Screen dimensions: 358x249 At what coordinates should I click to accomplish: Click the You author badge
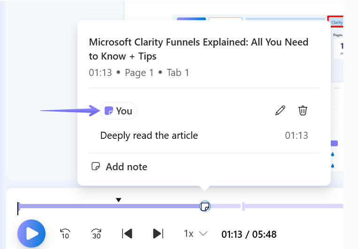119,111
